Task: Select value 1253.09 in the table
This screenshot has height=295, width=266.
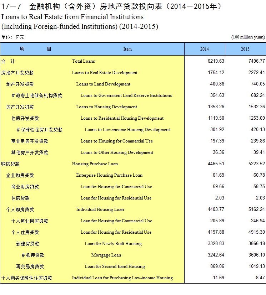Action: pyautogui.click(x=257, y=118)
